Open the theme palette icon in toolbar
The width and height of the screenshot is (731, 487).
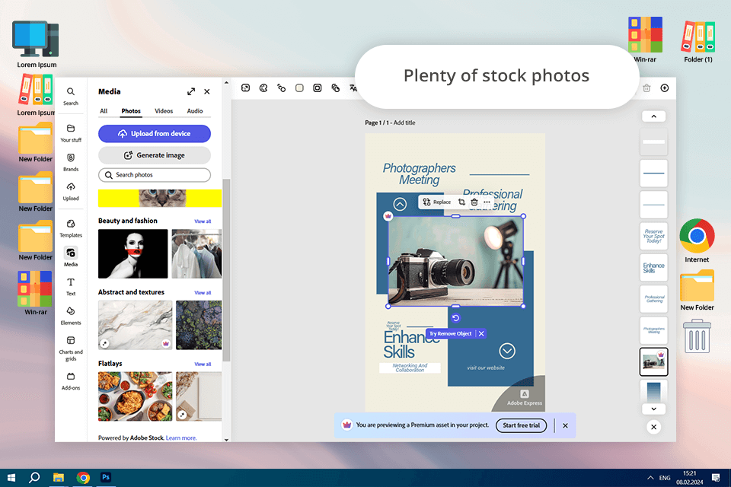point(263,88)
